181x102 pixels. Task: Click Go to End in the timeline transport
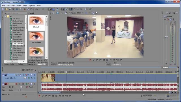63,96
